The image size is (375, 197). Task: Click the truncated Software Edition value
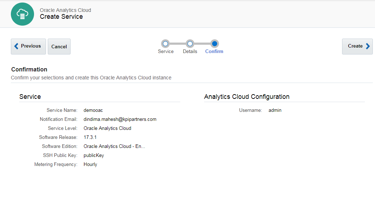(x=114, y=146)
